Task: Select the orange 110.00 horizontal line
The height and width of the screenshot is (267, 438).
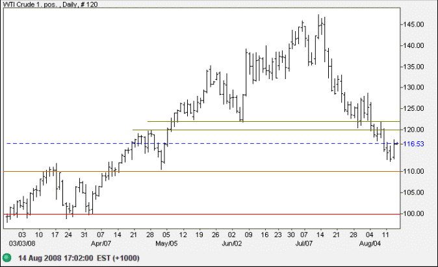Action: pos(201,171)
